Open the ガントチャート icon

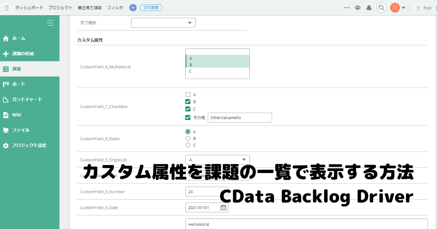click(x=5, y=99)
